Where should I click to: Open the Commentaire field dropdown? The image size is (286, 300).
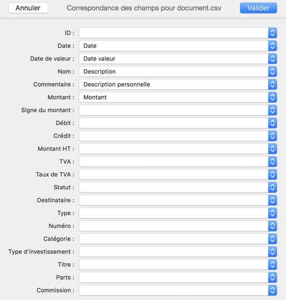pyautogui.click(x=178, y=84)
